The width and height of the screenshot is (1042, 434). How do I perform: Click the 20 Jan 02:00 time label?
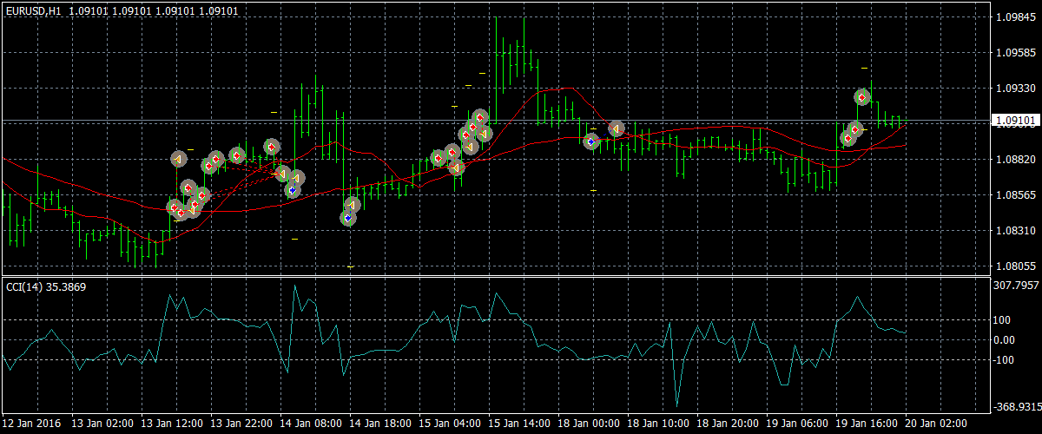936,423
